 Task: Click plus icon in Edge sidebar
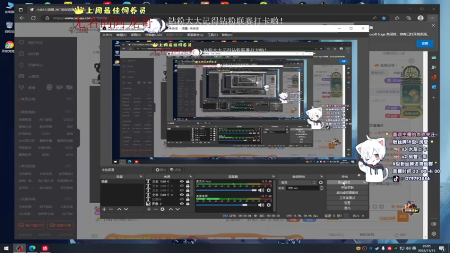(434, 97)
